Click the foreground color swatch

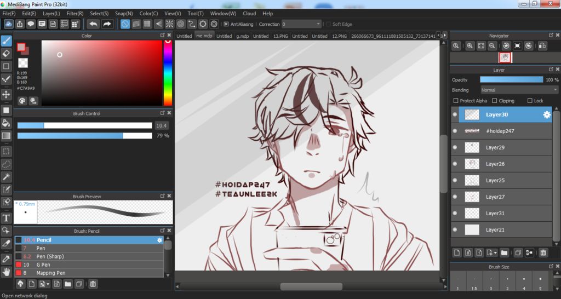(x=21, y=47)
